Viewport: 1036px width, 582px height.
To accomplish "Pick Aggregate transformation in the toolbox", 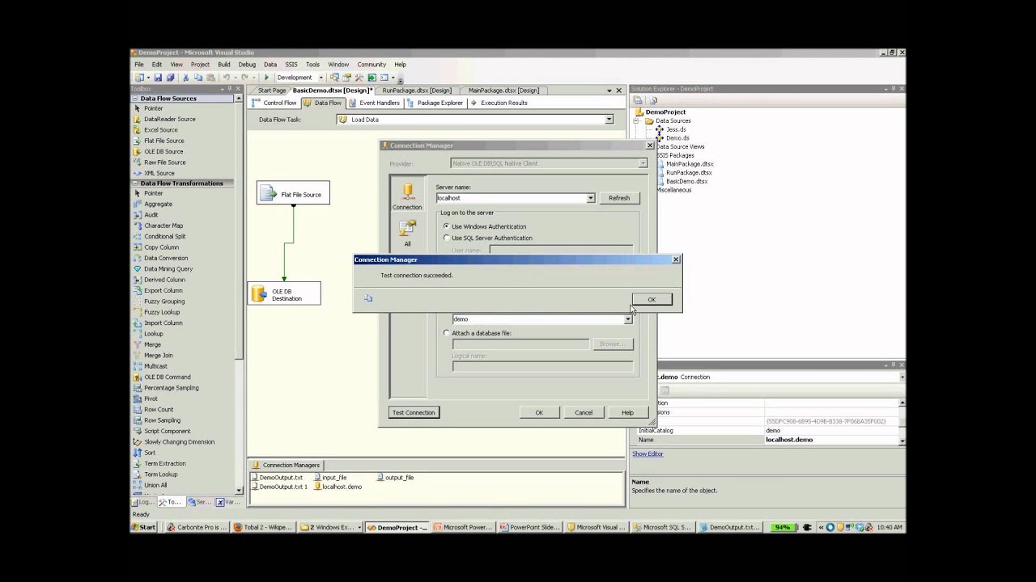I will [x=158, y=205].
